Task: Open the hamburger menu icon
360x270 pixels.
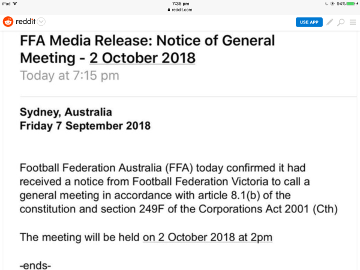Action: pos(353,22)
